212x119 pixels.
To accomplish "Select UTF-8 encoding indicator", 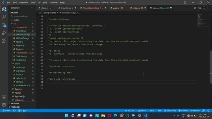I will 151,110.
